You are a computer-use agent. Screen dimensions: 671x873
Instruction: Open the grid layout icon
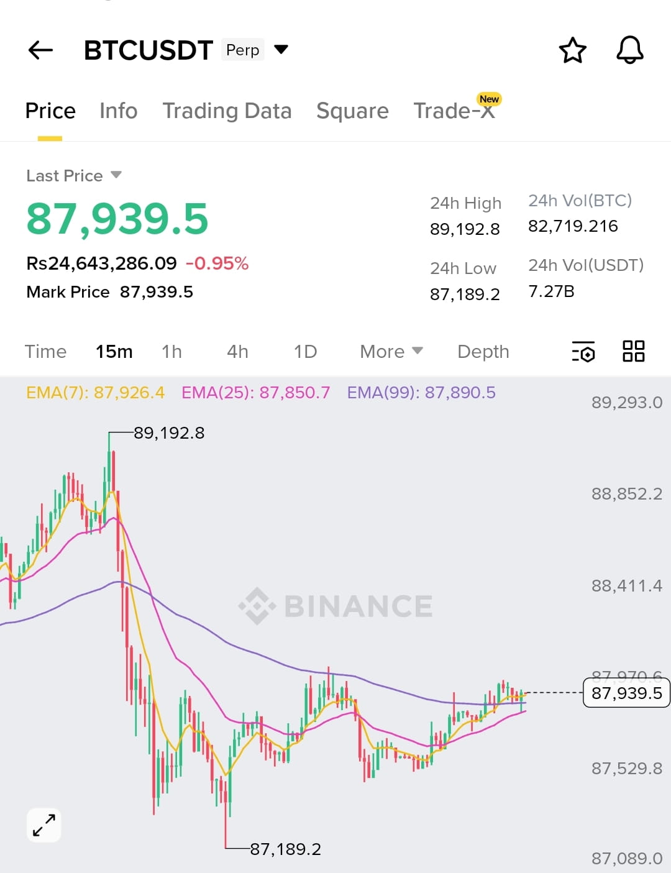(x=634, y=351)
